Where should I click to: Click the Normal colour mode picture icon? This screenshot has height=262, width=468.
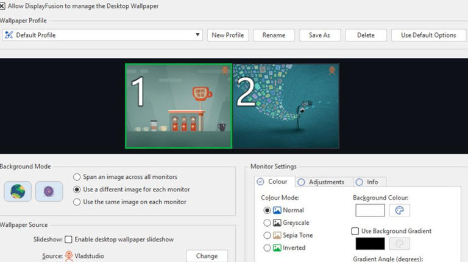[277, 210]
